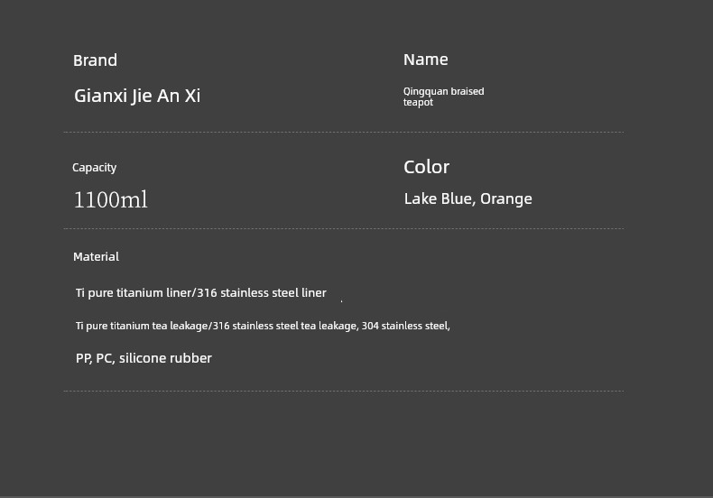Click the word teapot under Name
Screen dimensions: 713x498
[418, 103]
